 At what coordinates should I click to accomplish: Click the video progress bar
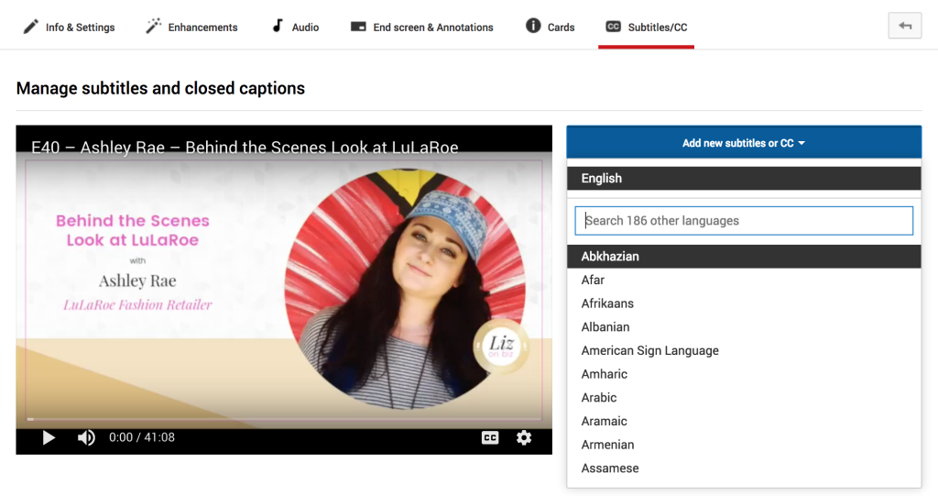click(x=284, y=419)
